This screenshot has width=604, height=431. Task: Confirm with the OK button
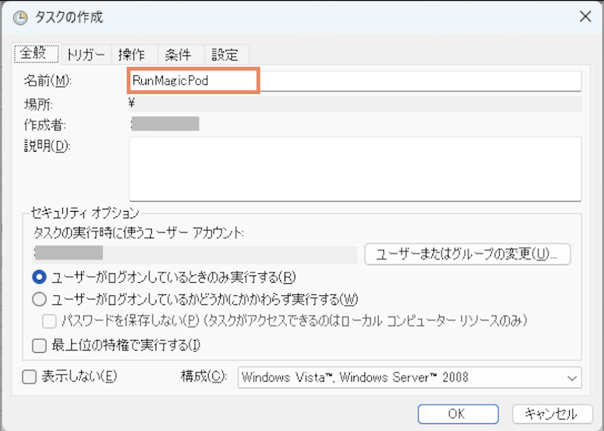click(458, 414)
